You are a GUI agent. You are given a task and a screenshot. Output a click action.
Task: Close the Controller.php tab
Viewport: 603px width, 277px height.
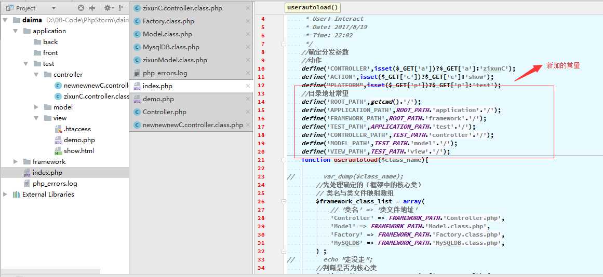point(248,112)
